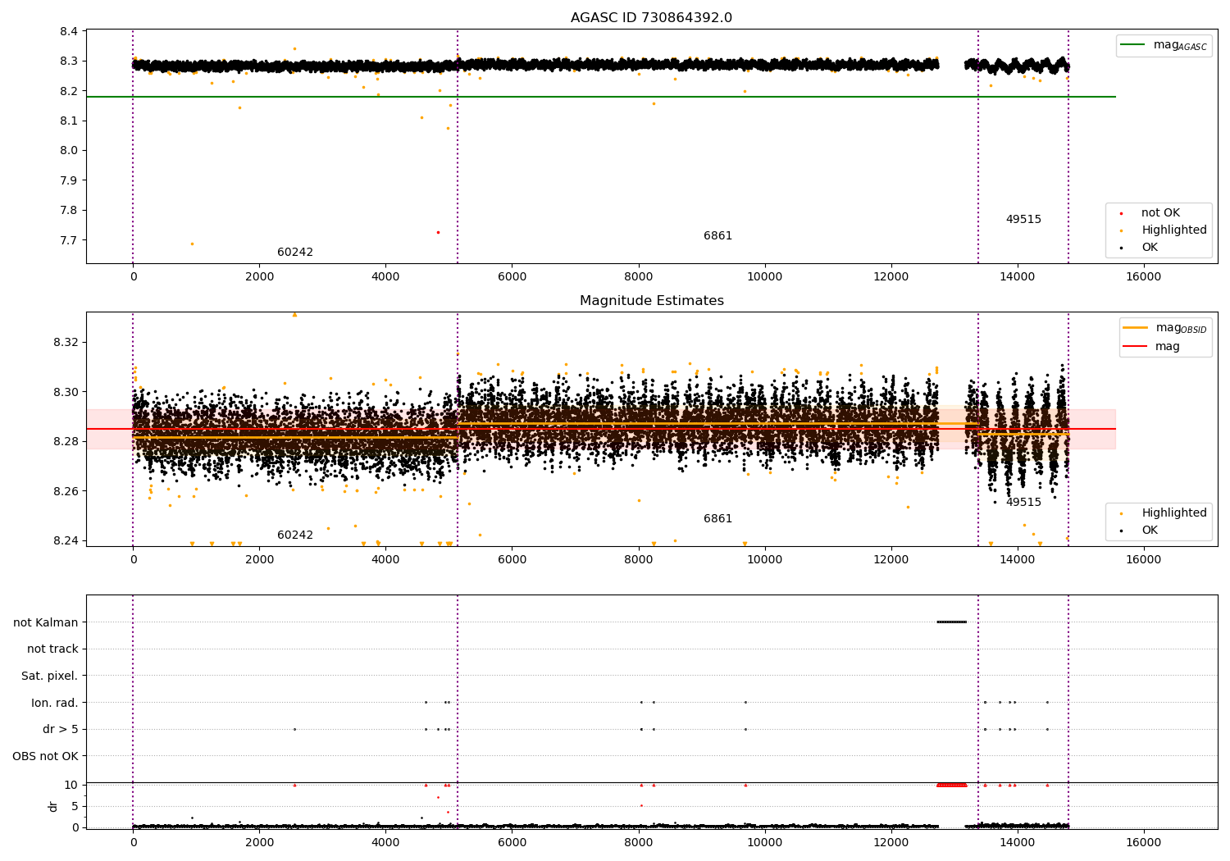Click 'not OK' in the top plot legend
The image size is (1230, 861).
(x=1160, y=213)
